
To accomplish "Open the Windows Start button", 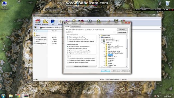I will coord(3,96).
